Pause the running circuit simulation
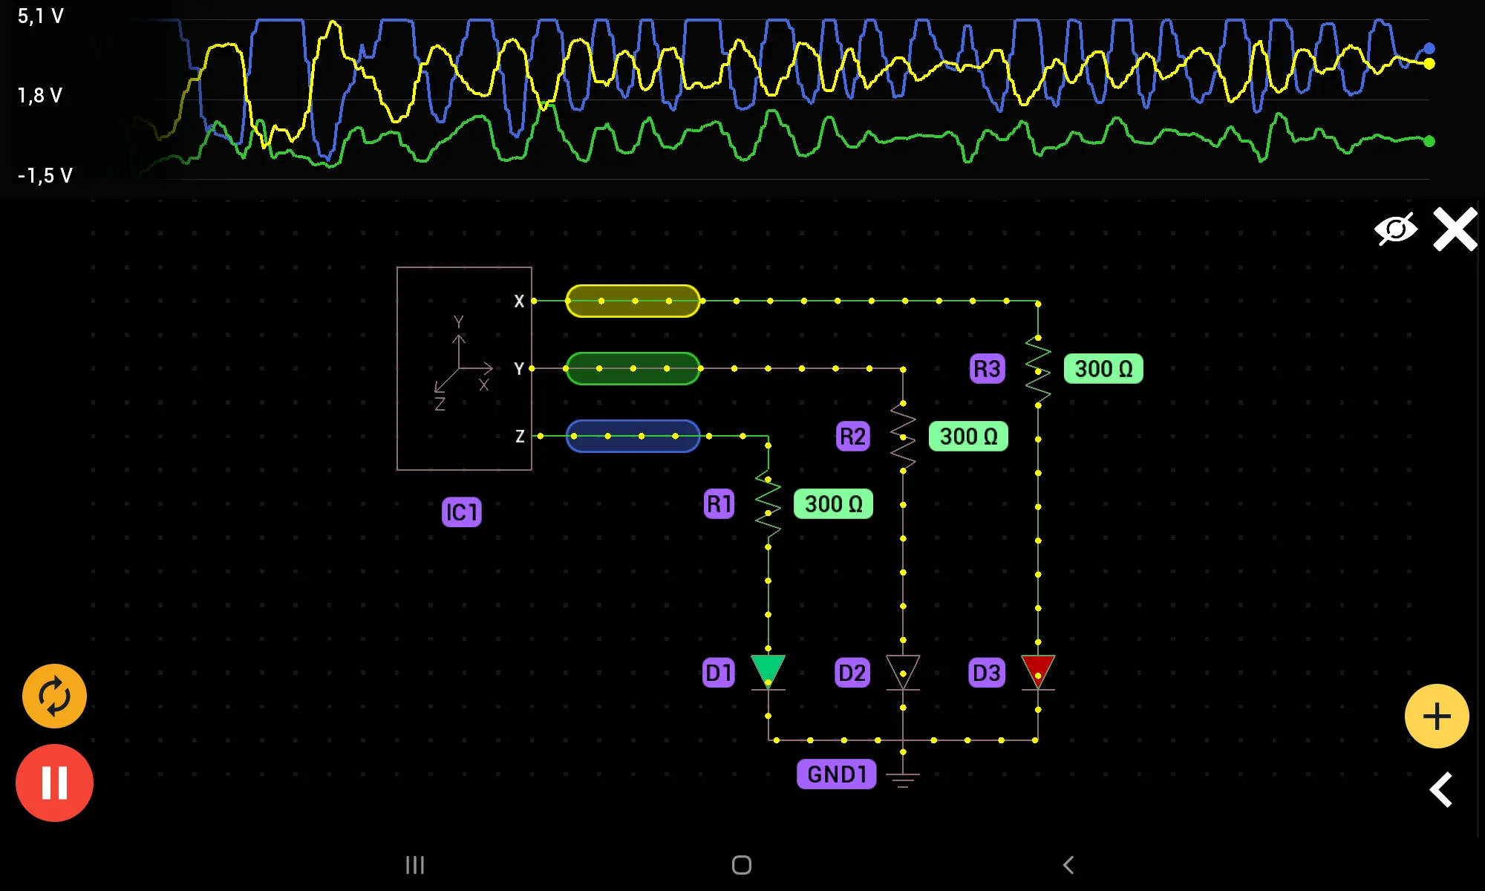The image size is (1485, 891). click(x=54, y=783)
